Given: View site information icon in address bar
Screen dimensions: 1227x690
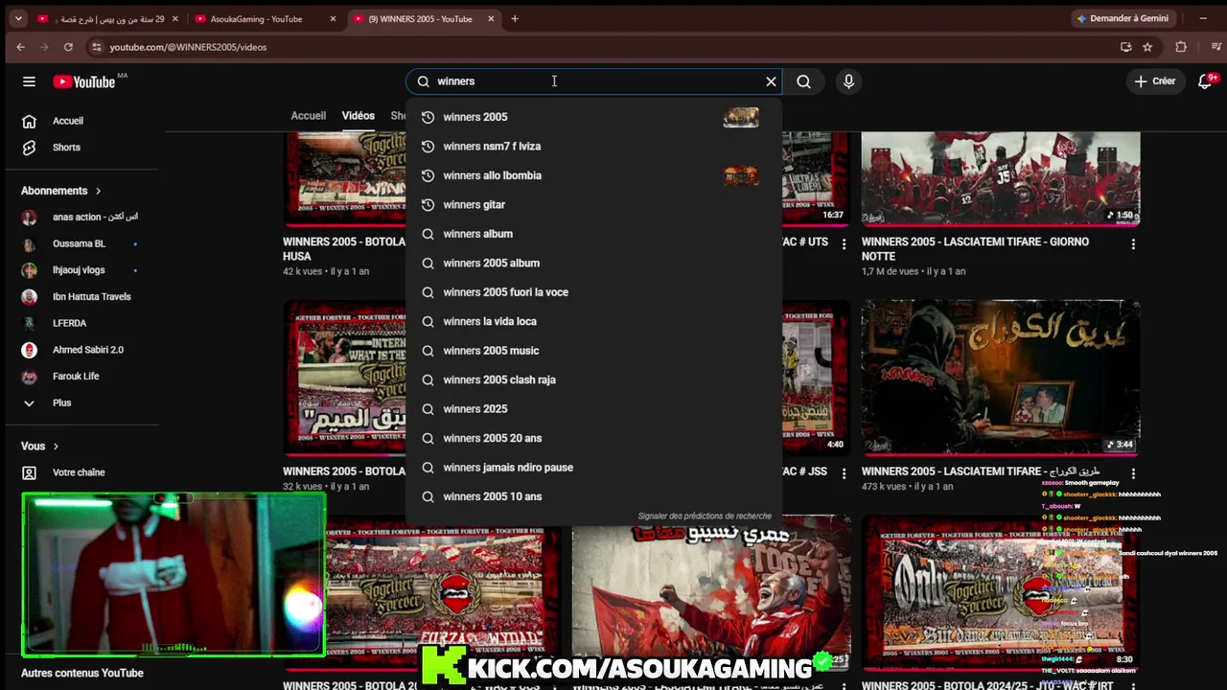Looking at the screenshot, I should click(96, 47).
